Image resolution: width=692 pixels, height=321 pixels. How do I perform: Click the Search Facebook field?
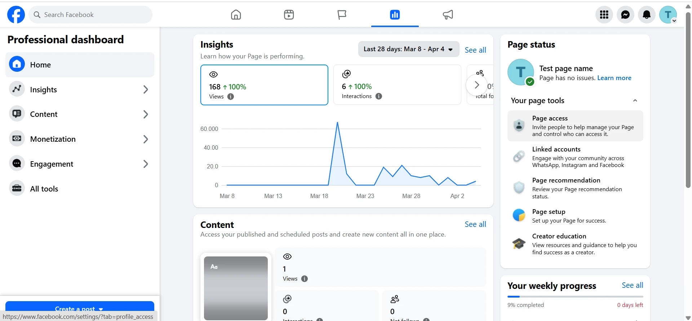pos(90,15)
